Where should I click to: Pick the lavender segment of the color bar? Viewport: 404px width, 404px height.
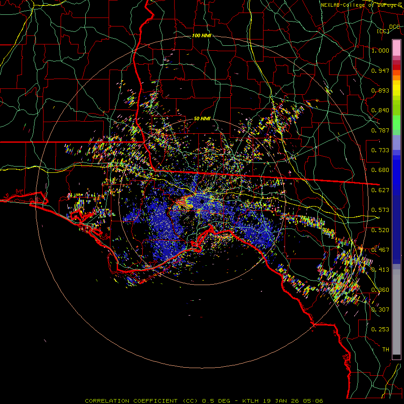tap(396, 143)
